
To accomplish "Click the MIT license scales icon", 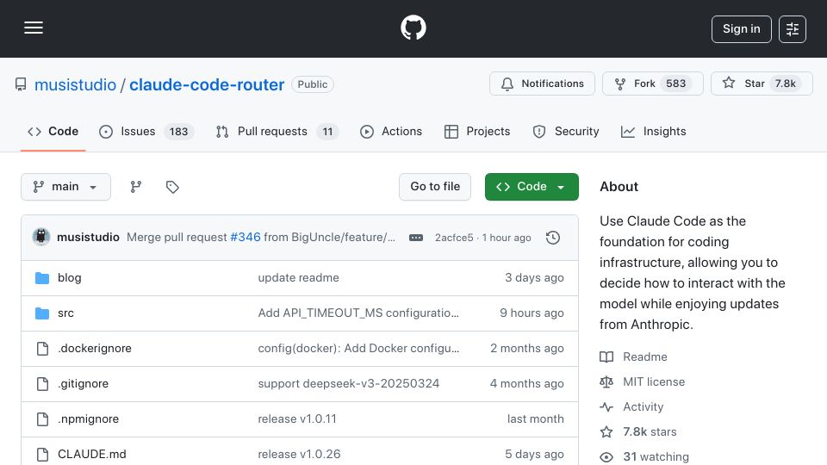I will pos(606,381).
